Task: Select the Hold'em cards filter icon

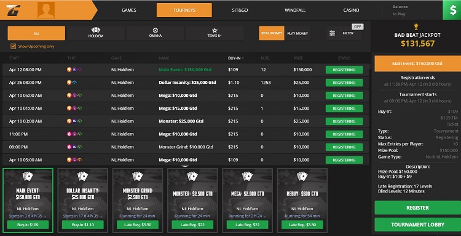Action: click(x=96, y=30)
